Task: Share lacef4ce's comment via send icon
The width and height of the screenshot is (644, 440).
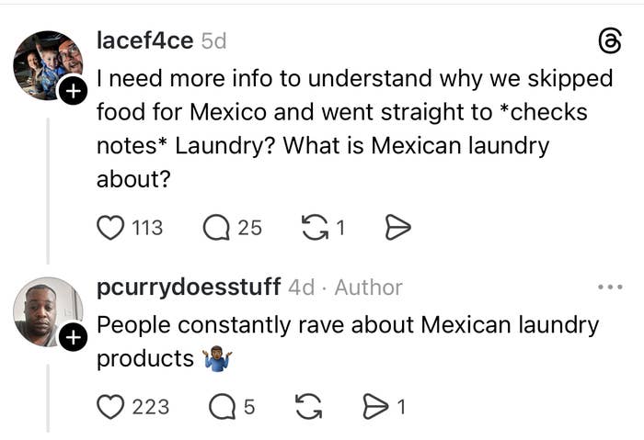Action: (397, 227)
